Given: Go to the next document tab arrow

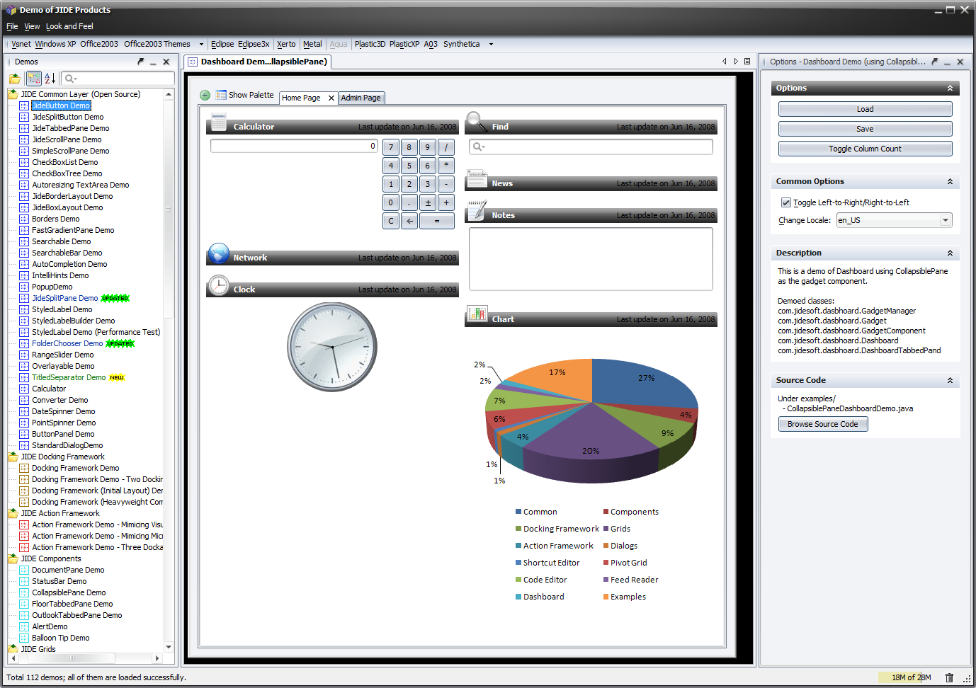Looking at the screenshot, I should (x=736, y=62).
